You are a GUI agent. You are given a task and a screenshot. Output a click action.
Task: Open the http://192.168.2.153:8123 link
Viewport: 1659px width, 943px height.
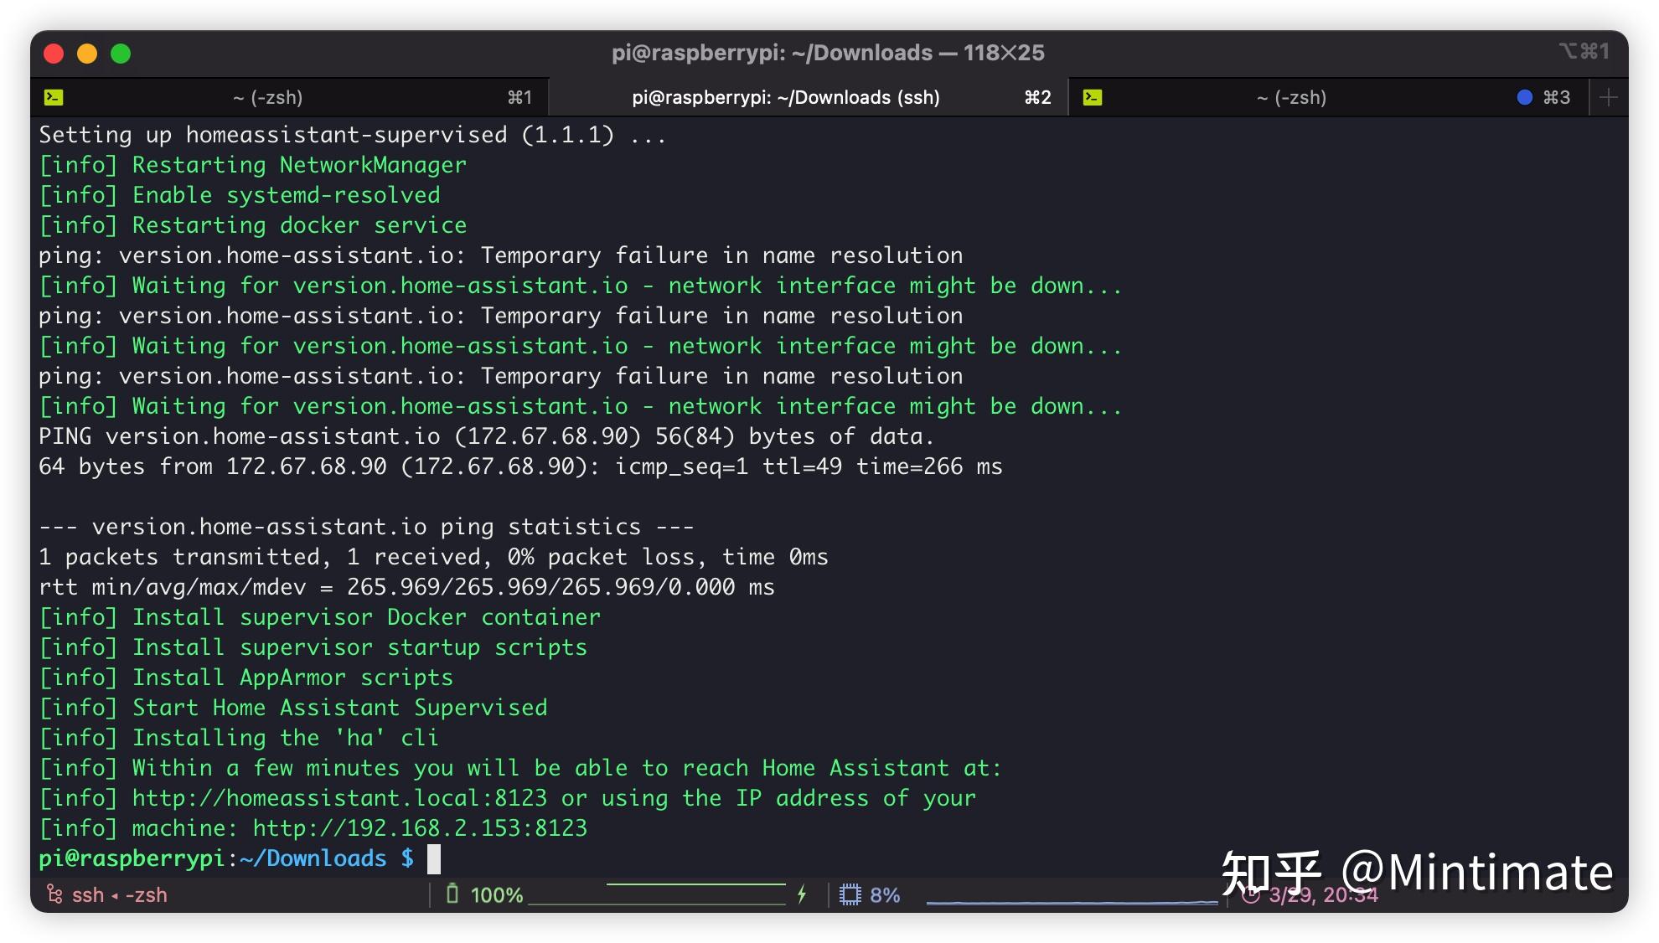coord(420,828)
